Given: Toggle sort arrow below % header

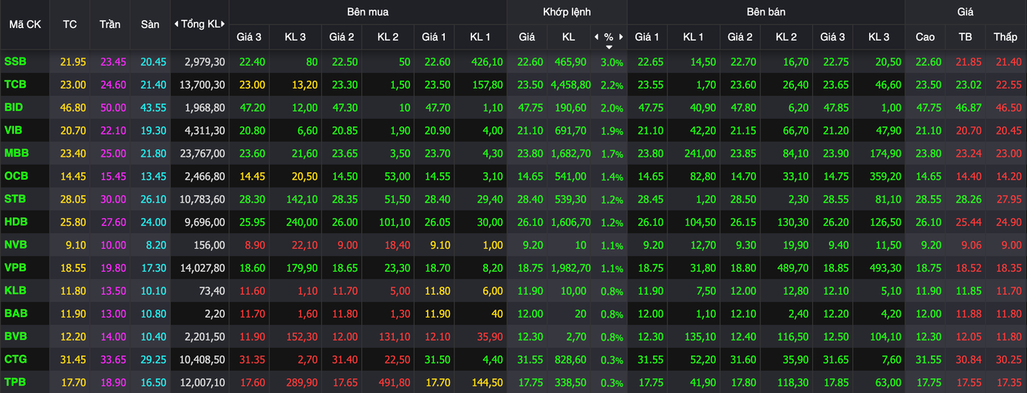Looking at the screenshot, I should (x=609, y=47).
